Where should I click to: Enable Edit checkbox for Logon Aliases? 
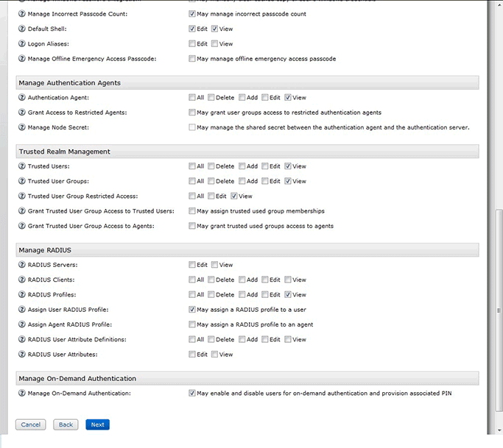pyautogui.click(x=192, y=44)
